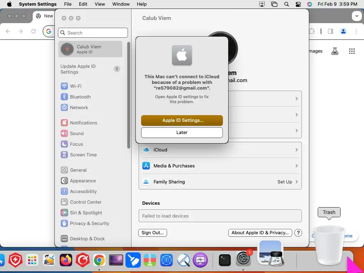The width and height of the screenshot is (364, 273).
Task: Reload page in Chrome window
Action: (x=33, y=31)
